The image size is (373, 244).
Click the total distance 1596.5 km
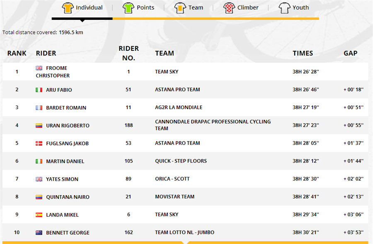[x=71, y=32]
